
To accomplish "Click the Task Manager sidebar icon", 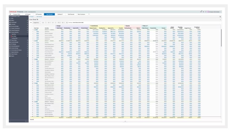I will [x=10, y=22].
